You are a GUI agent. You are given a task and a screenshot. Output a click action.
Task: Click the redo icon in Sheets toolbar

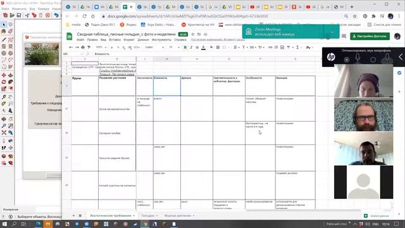tap(77, 47)
